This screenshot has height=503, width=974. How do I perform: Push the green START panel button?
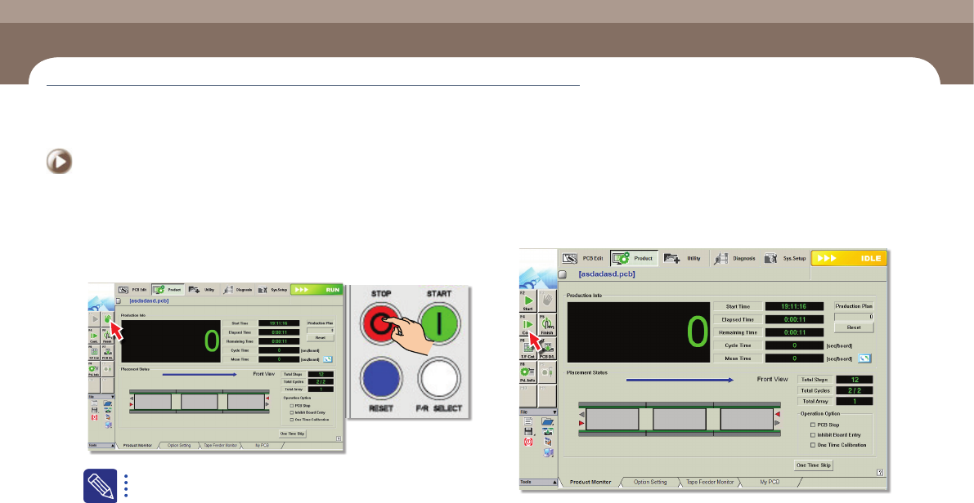[438, 323]
